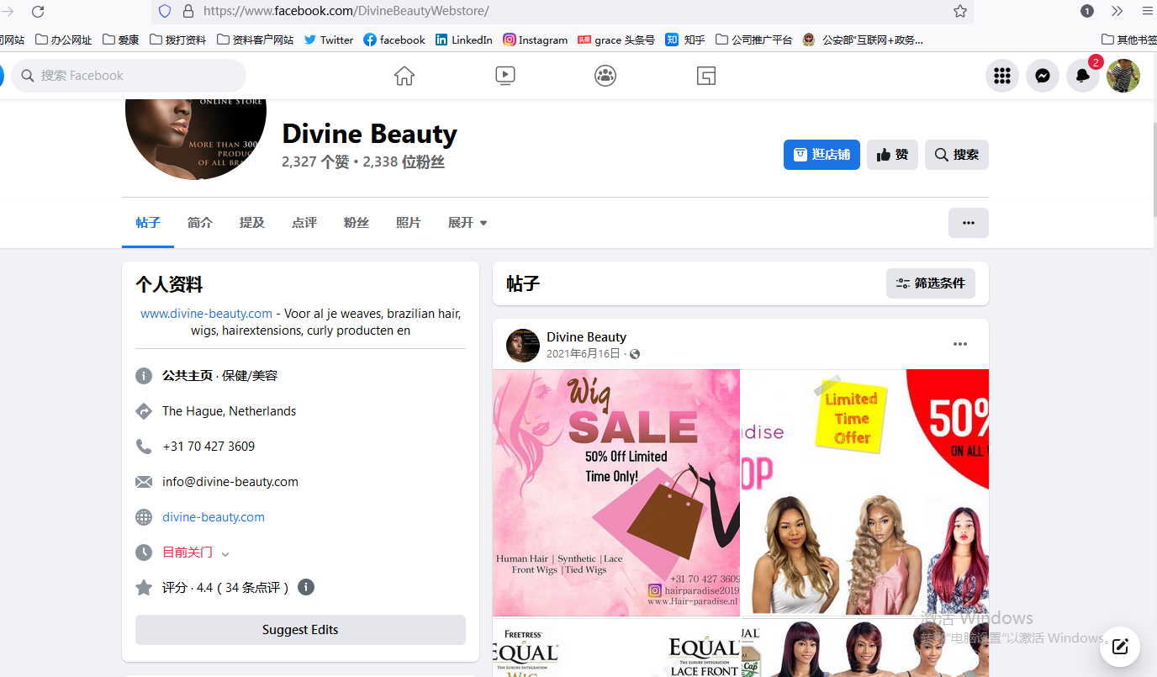Click the 搜索 page search button
Image resolution: width=1157 pixels, height=677 pixels.
[957, 155]
